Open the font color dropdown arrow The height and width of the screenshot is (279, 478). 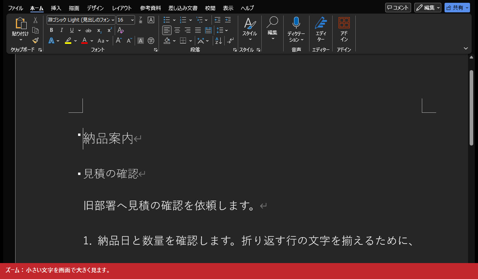click(x=92, y=41)
